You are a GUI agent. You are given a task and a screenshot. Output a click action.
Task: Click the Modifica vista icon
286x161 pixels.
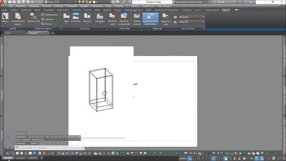[x=112, y=16]
